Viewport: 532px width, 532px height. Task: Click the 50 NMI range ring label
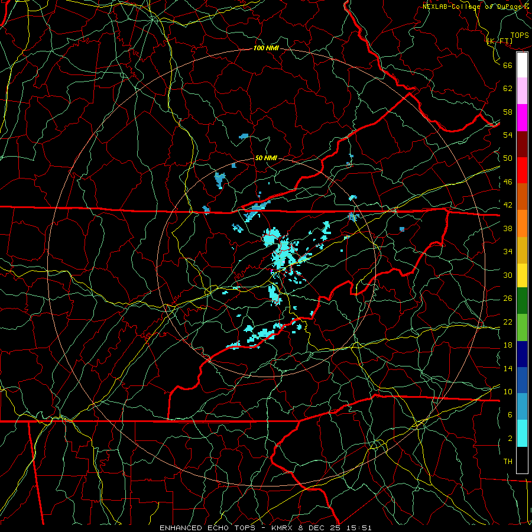pos(266,158)
